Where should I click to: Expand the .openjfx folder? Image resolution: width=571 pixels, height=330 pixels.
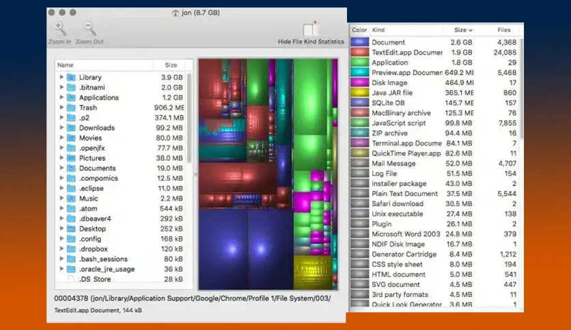(x=61, y=148)
